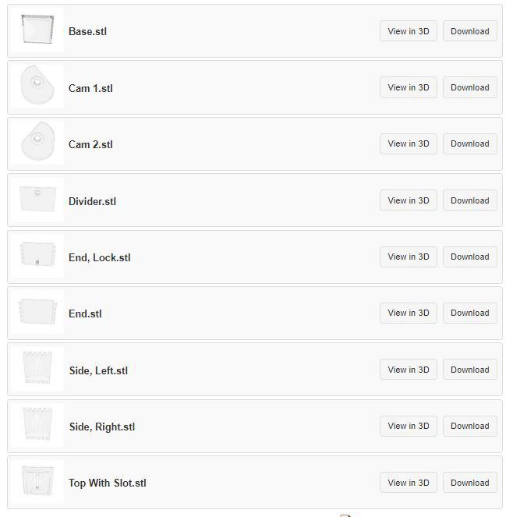Viewport: 513px width, 517px height.
Task: Click the End, Lock.stl thumbnail
Action: [x=37, y=256]
